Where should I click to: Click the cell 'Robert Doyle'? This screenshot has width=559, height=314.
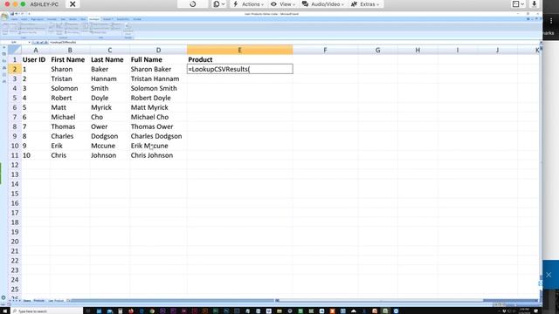[x=158, y=98]
